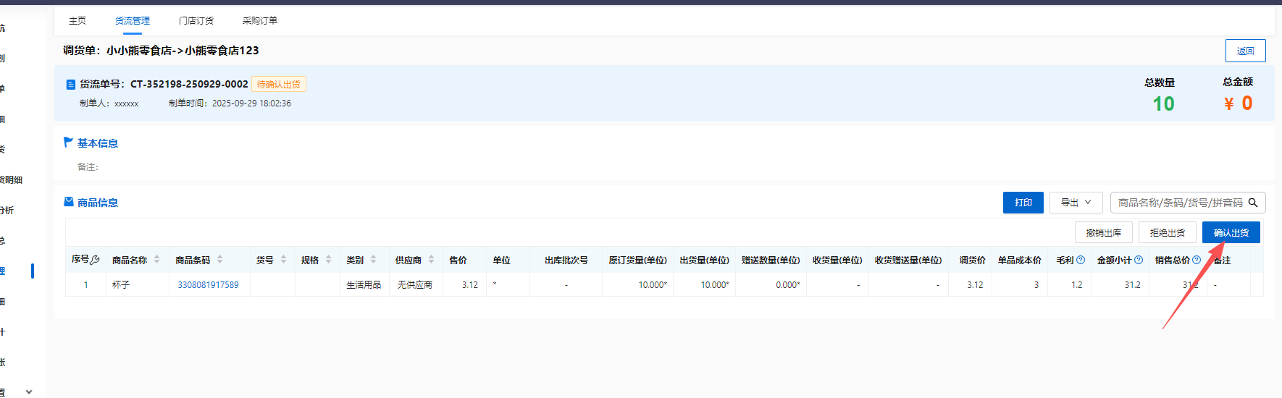Open the 主页 tab
The width and height of the screenshot is (1282, 398).
pyautogui.click(x=77, y=21)
